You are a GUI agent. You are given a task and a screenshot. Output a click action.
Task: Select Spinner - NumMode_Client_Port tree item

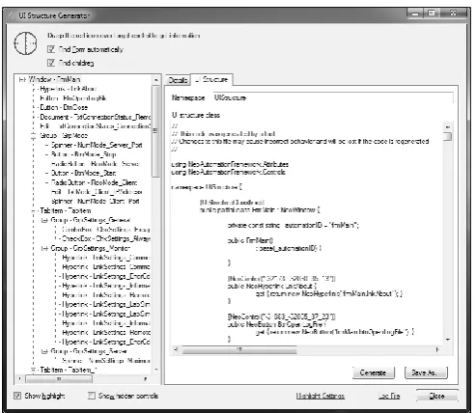pos(96,202)
